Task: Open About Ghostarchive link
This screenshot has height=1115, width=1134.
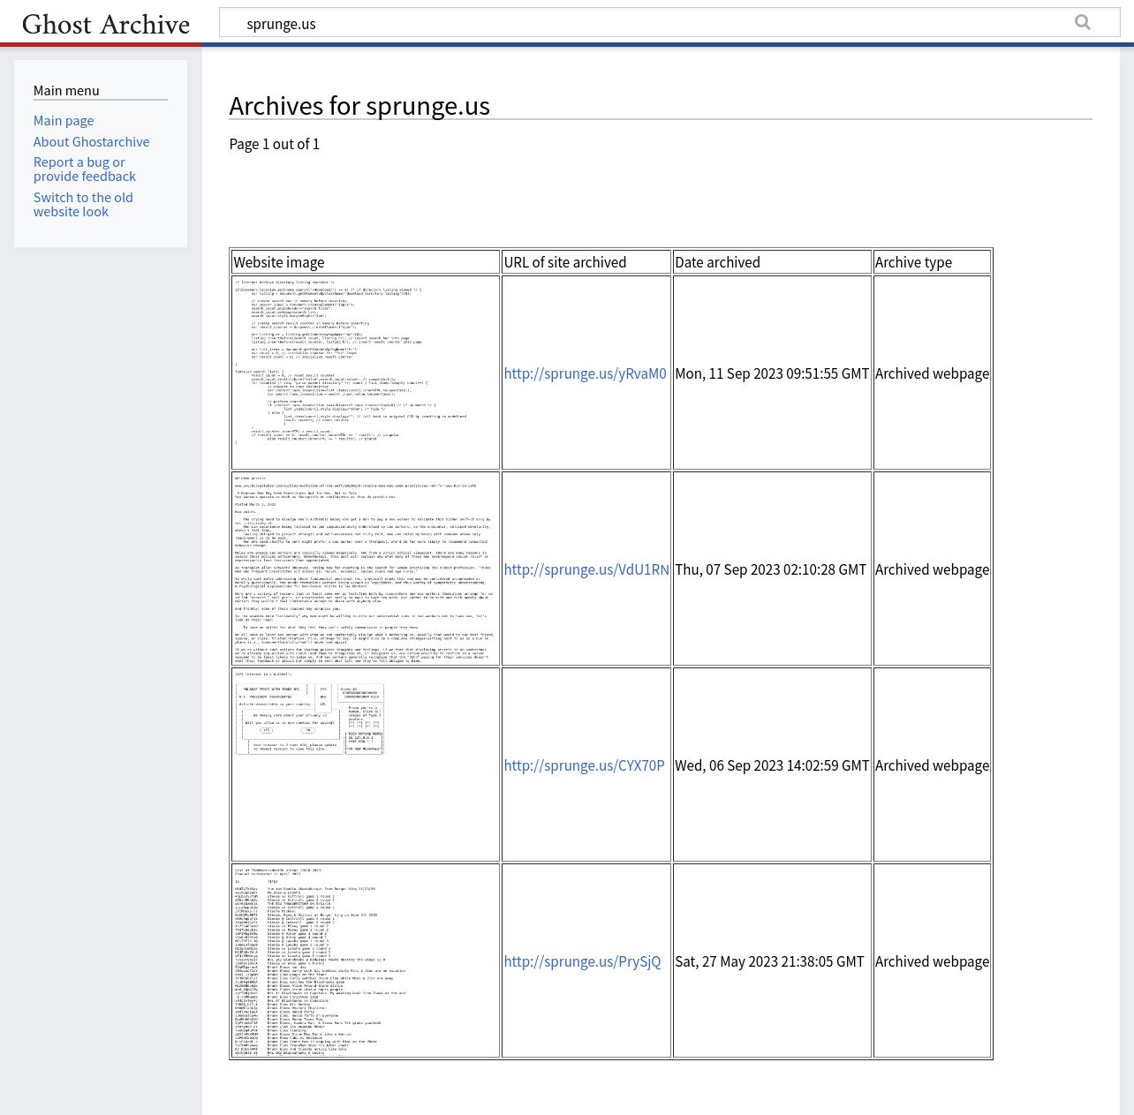Action: point(91,142)
